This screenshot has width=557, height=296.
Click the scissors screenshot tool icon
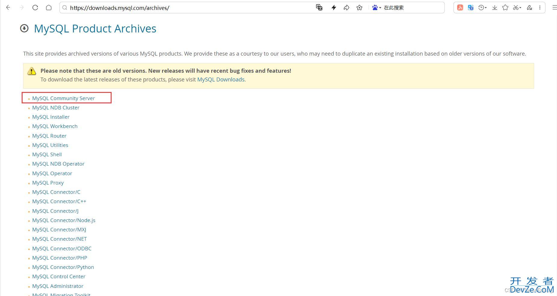[515, 8]
